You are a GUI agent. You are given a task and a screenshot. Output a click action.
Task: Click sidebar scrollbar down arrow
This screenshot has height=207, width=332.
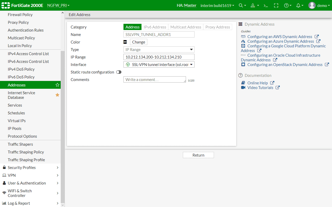63,205
